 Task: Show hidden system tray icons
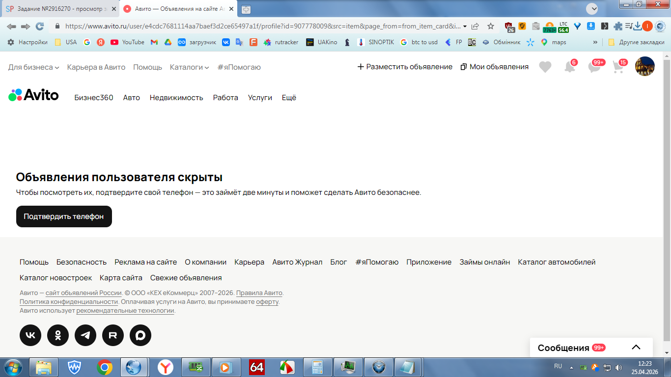571,367
